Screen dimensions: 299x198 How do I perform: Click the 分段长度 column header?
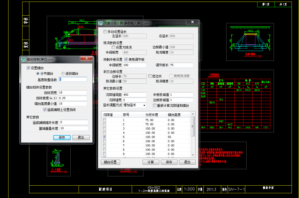click(x=155, y=115)
